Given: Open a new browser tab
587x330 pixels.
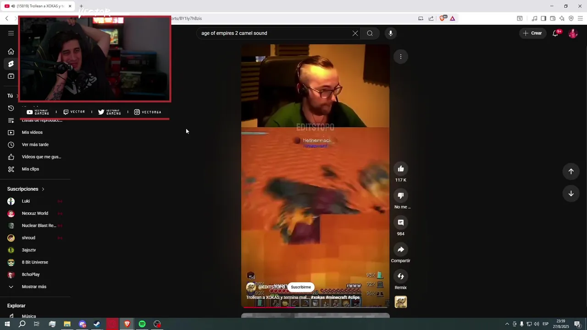Looking at the screenshot, I should (81, 6).
